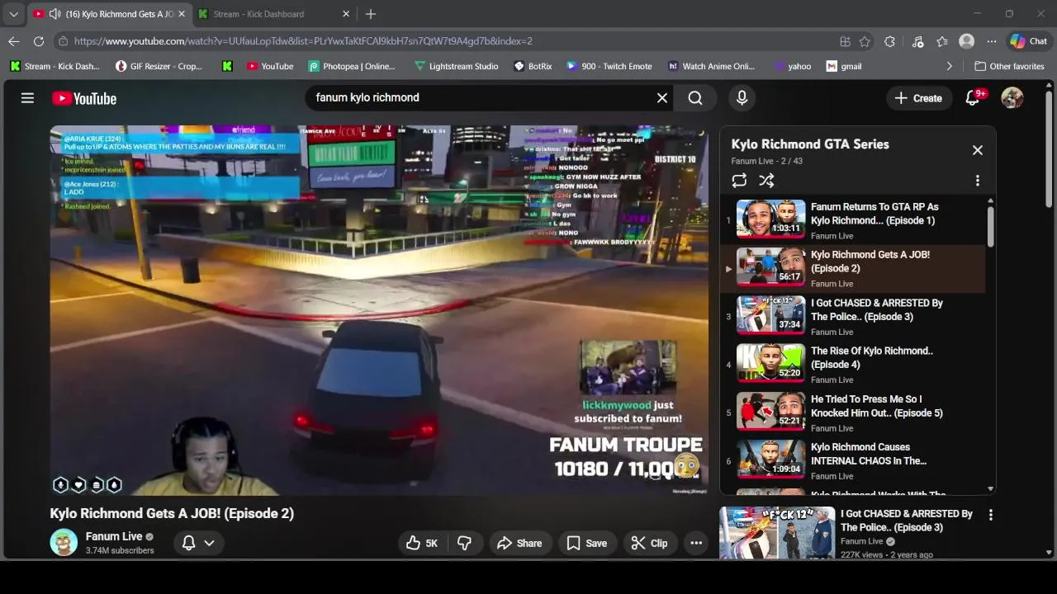Open the gmail bookmark
The height and width of the screenshot is (594, 1057).
point(844,66)
